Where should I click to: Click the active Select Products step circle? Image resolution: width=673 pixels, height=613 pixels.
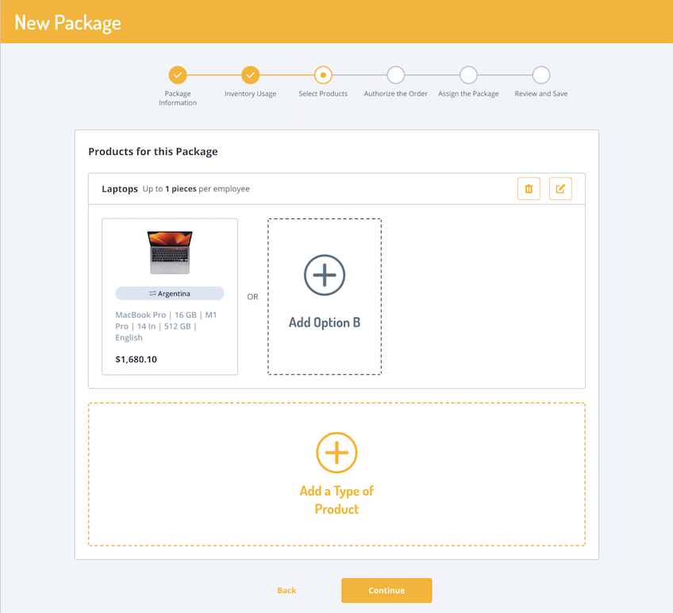(323, 75)
